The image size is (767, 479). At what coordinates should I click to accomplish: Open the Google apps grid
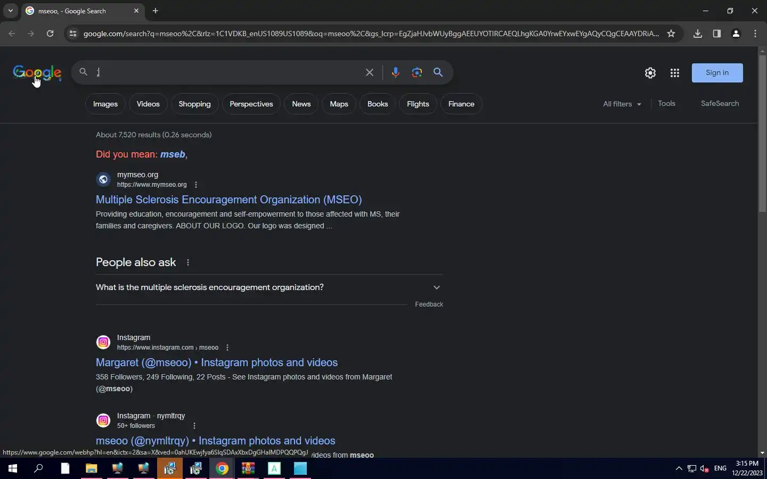pos(674,73)
